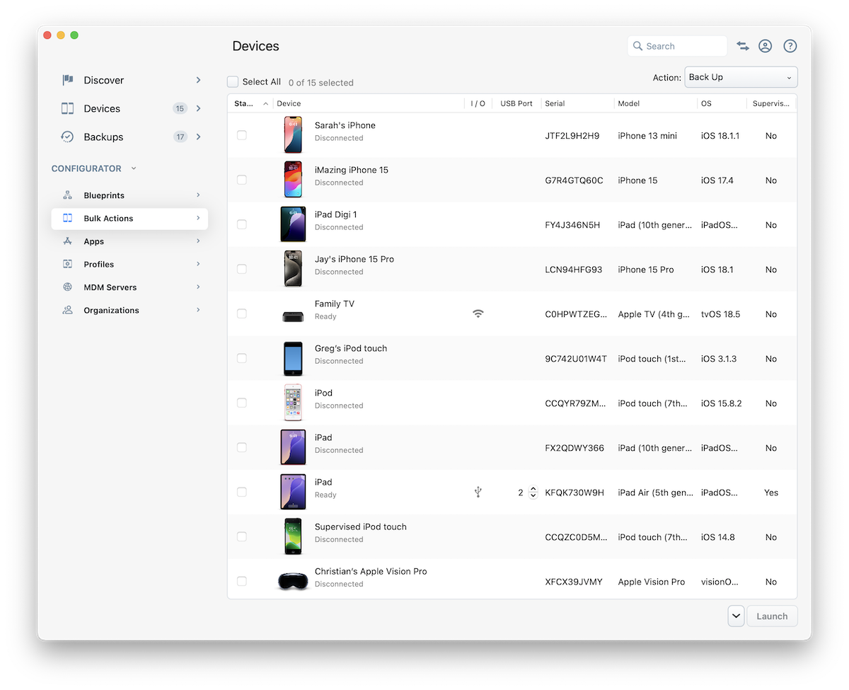849x690 pixels.
Task: Tick checkbox for Sarah's iPhone
Action: click(x=242, y=135)
